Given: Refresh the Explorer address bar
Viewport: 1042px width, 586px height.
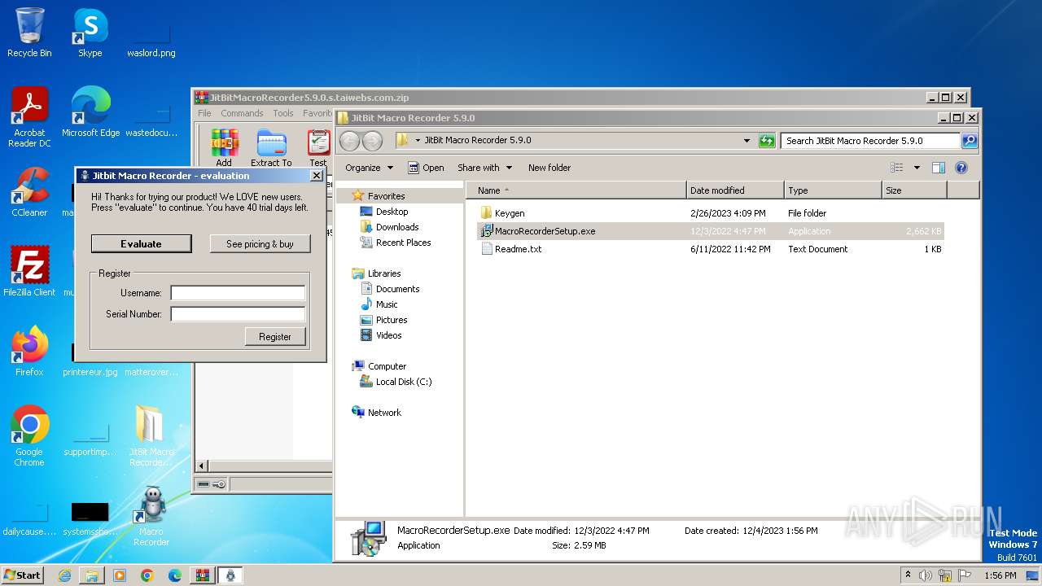Looking at the screenshot, I should [767, 141].
